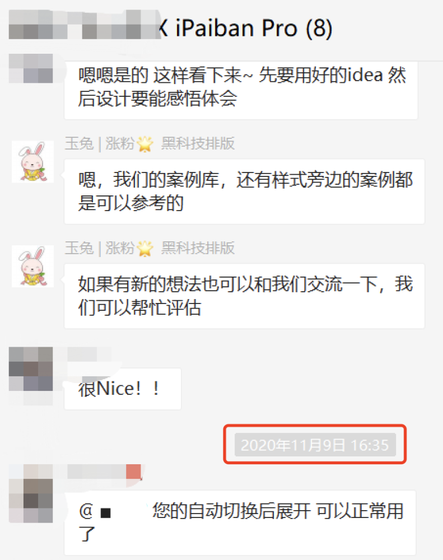
Task: Select the message about 案例库 being 可以参考的
Action: pyautogui.click(x=244, y=192)
